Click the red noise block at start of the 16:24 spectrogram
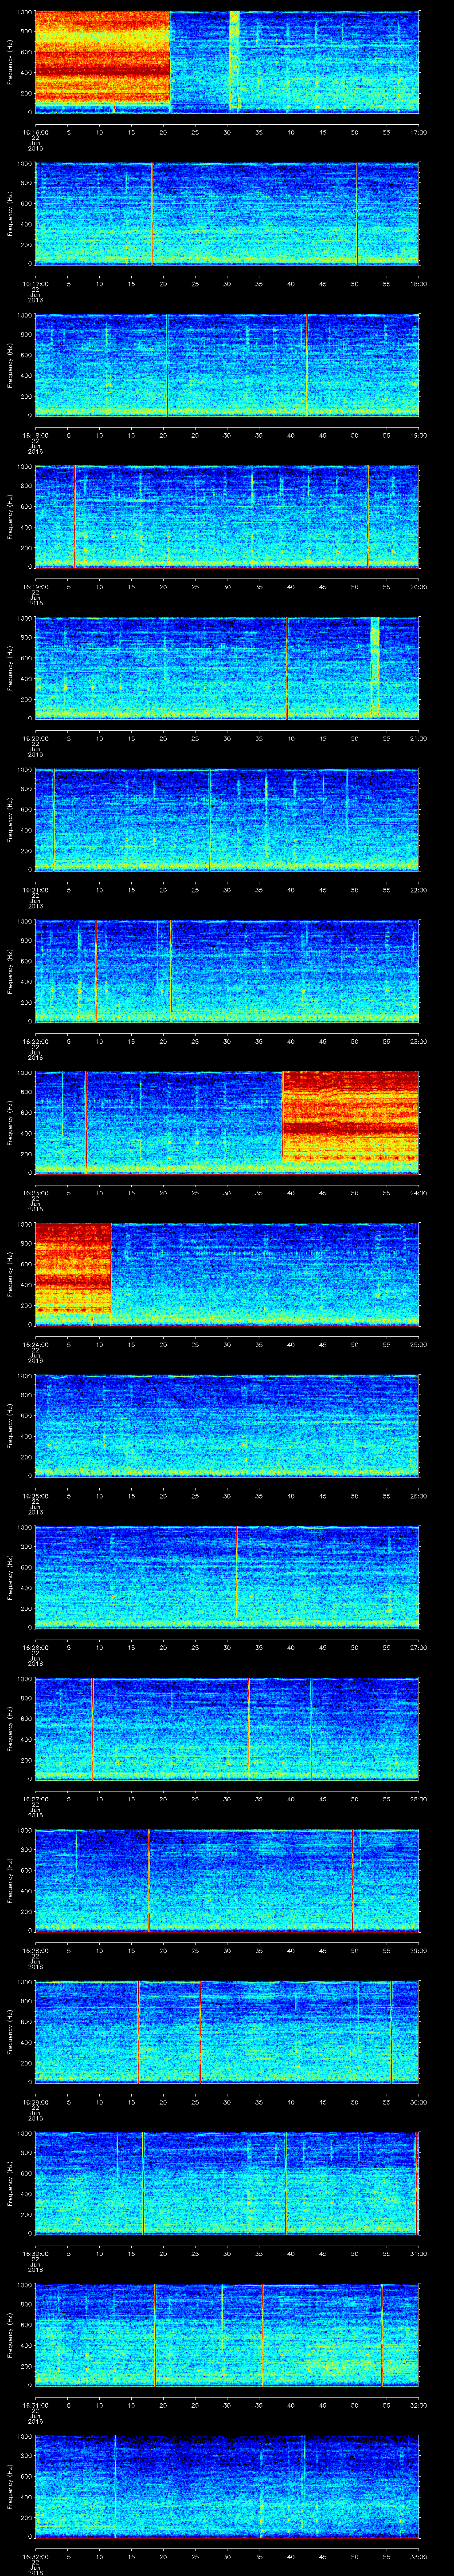The image size is (454, 2576). 73,1270
